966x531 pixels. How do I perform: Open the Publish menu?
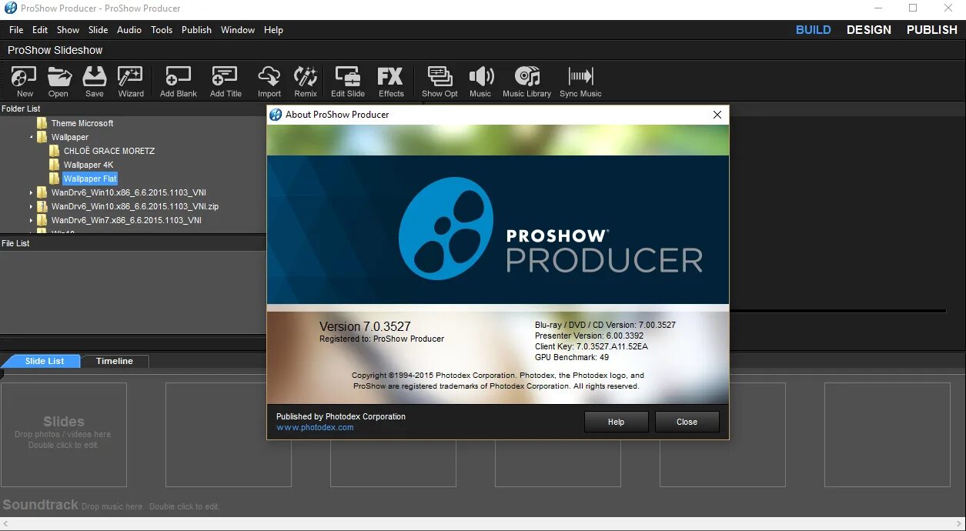pos(196,30)
